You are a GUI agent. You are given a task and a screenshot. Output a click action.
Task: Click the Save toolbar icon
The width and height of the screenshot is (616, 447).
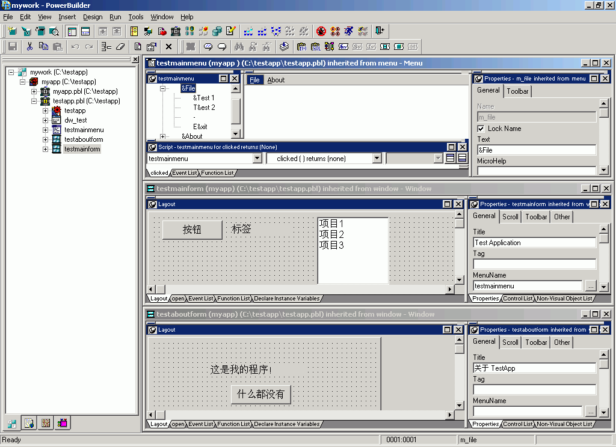13,47
